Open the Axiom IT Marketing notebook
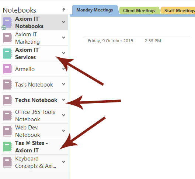This screenshot has height=179, width=195. [x=35, y=38]
